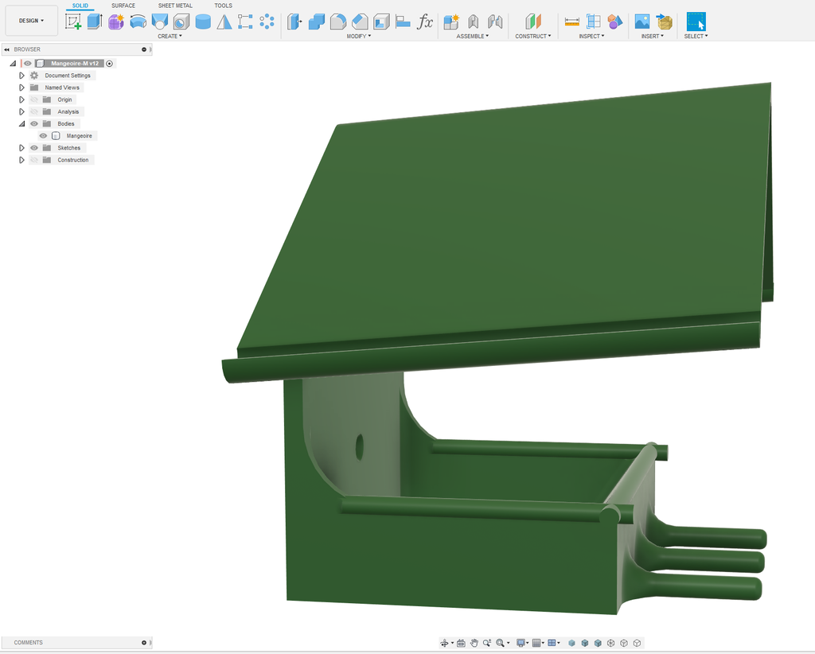This screenshot has width=815, height=654.
Task: Open the DESIGN workspace dropdown
Action: [32, 21]
